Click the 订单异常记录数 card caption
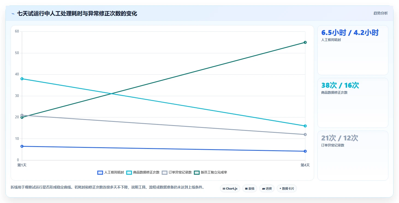399x203 pixels. [333, 145]
